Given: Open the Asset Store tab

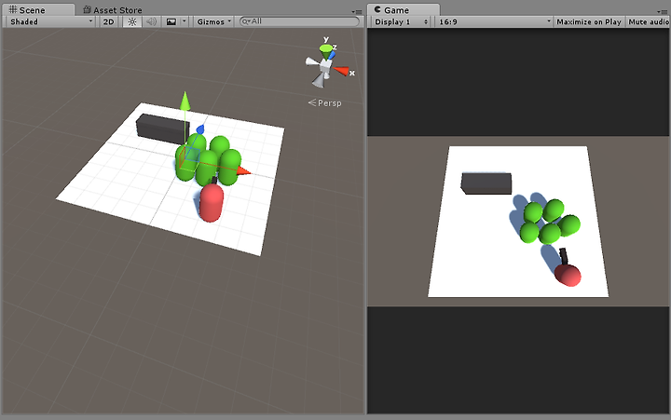Looking at the screenshot, I should click(x=113, y=10).
